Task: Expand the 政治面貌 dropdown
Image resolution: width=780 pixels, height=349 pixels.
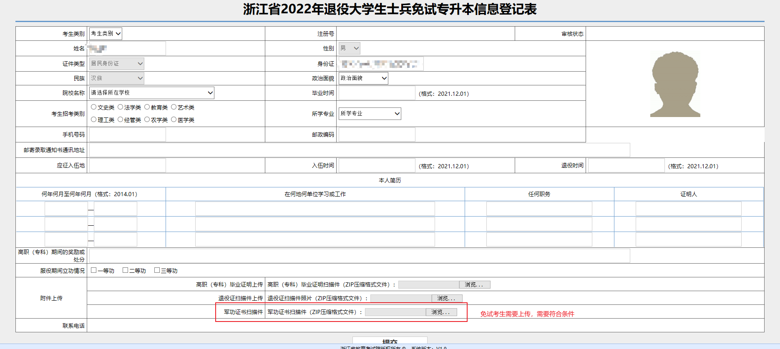Action: (363, 78)
